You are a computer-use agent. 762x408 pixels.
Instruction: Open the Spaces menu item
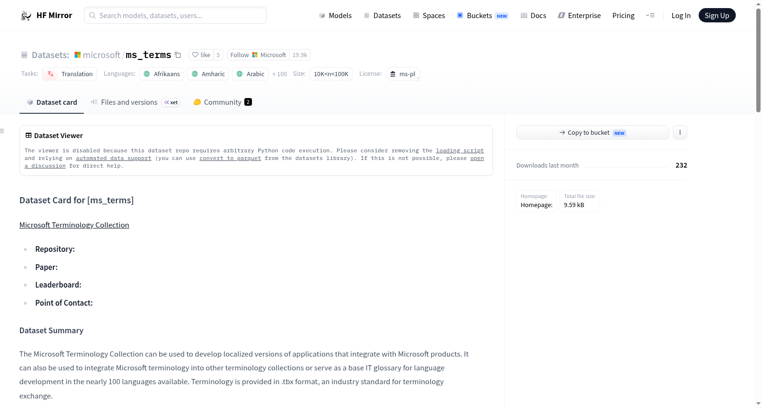click(x=429, y=16)
